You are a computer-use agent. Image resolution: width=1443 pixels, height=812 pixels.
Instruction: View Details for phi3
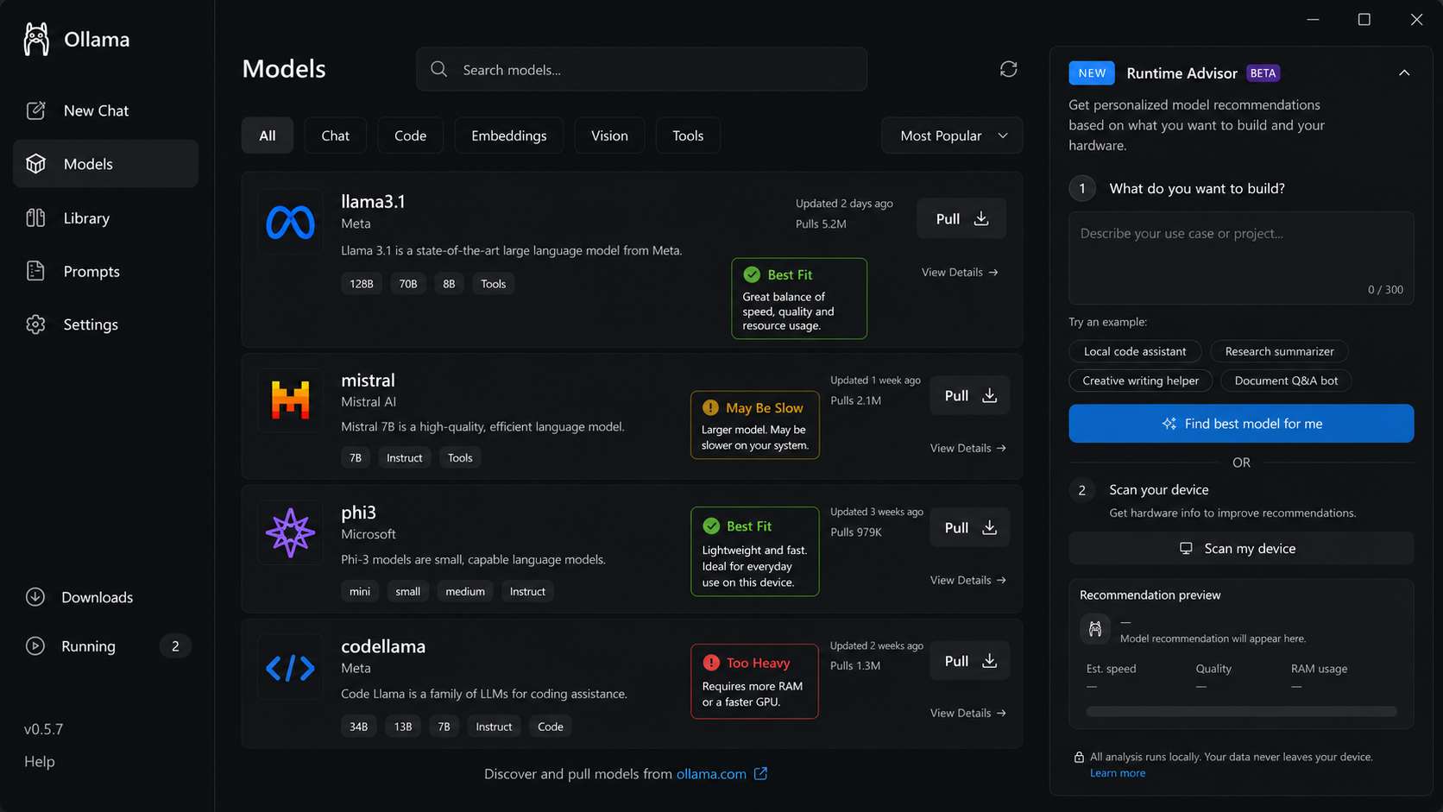click(968, 580)
